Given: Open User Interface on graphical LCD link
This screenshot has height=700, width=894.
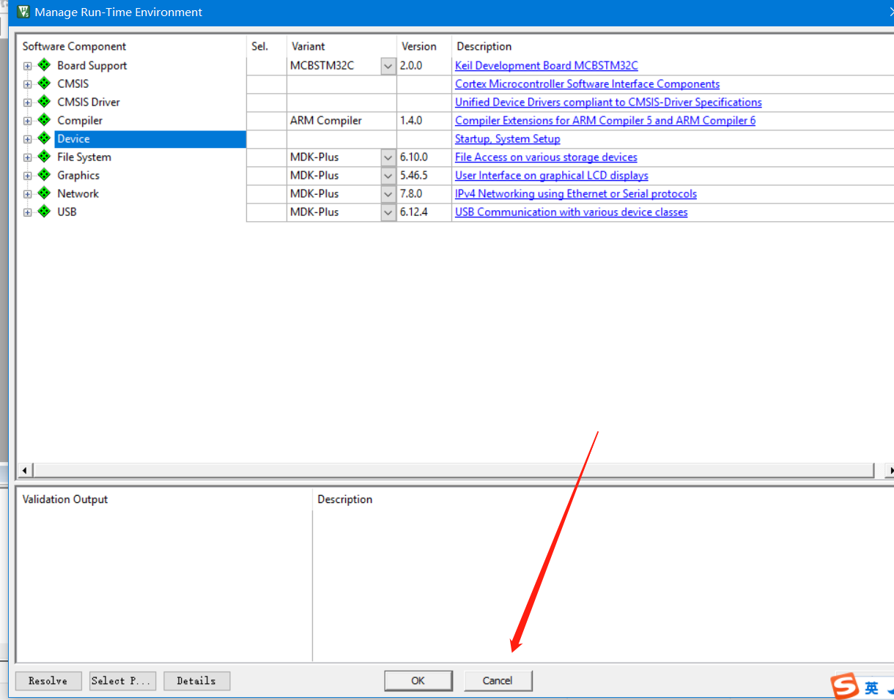Looking at the screenshot, I should click(552, 175).
